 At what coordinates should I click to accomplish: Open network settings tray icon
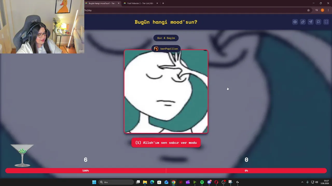click(x=313, y=182)
